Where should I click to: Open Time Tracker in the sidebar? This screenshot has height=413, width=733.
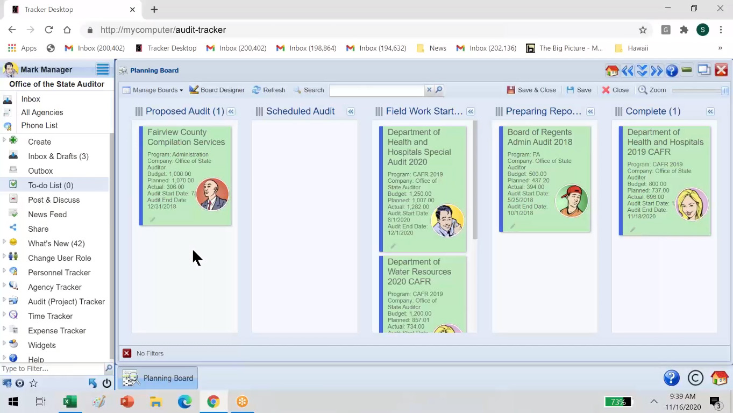pyautogui.click(x=50, y=316)
